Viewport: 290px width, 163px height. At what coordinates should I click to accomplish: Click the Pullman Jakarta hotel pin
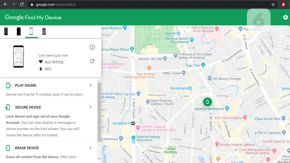(138, 128)
